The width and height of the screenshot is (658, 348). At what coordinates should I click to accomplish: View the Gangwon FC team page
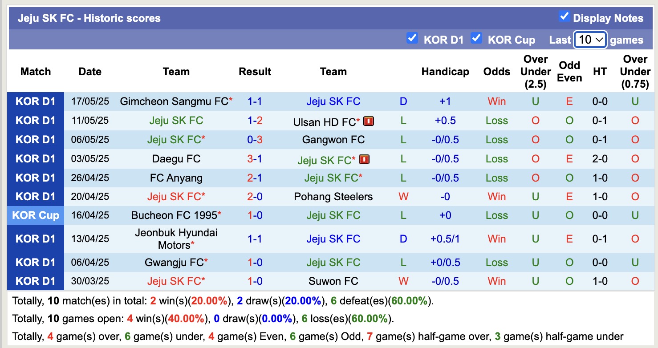click(x=333, y=139)
